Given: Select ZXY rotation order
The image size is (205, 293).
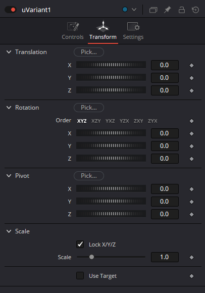Looking at the screenshot, I should (138, 121).
